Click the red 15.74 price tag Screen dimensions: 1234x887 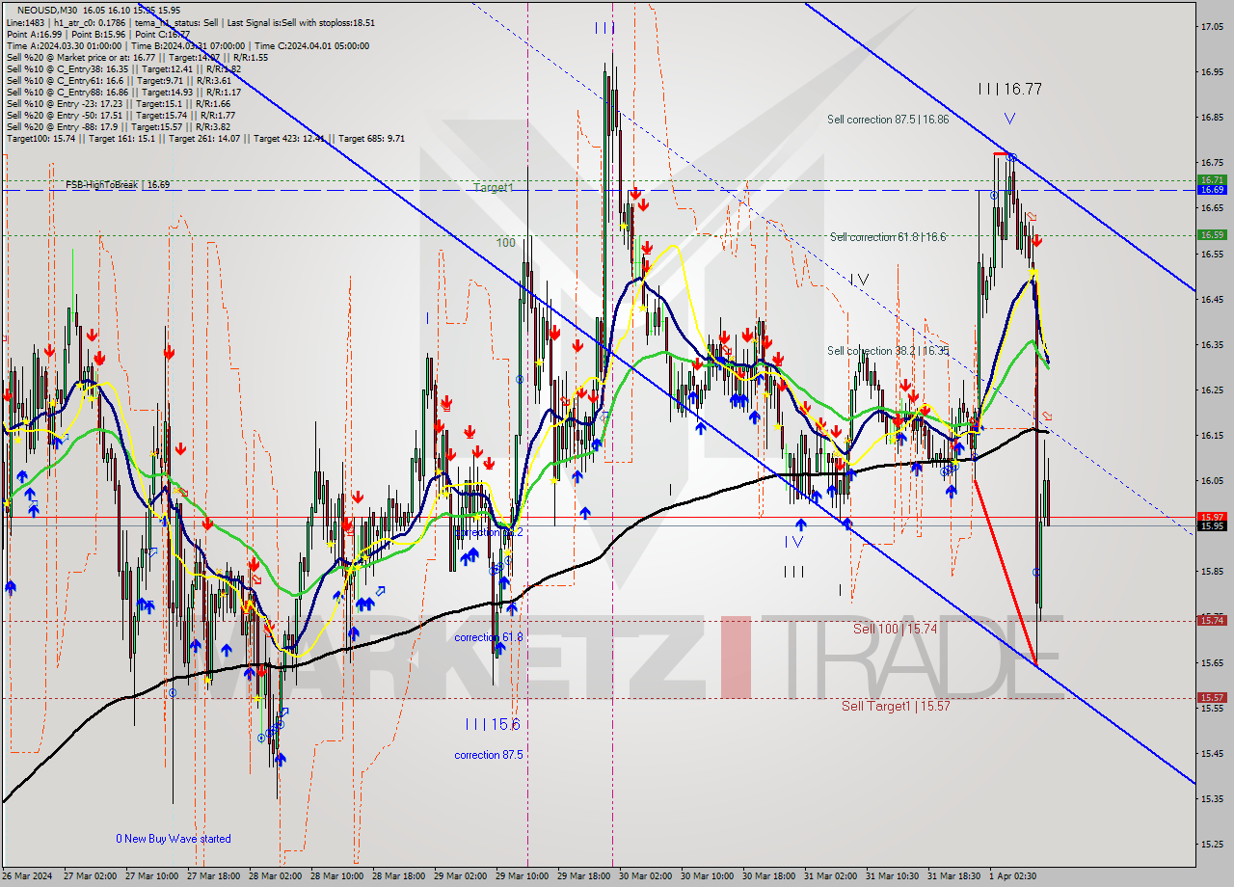click(x=1212, y=620)
